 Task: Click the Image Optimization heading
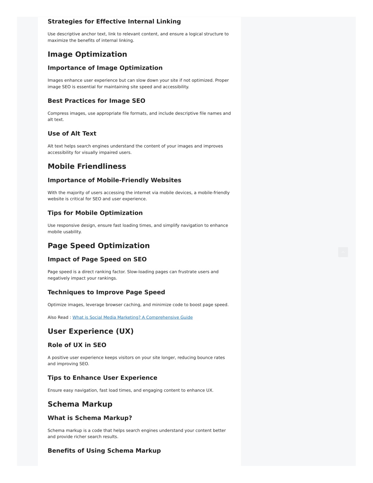(x=87, y=54)
